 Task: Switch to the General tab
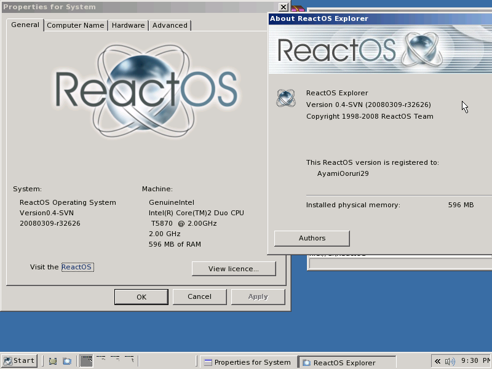tap(25, 25)
